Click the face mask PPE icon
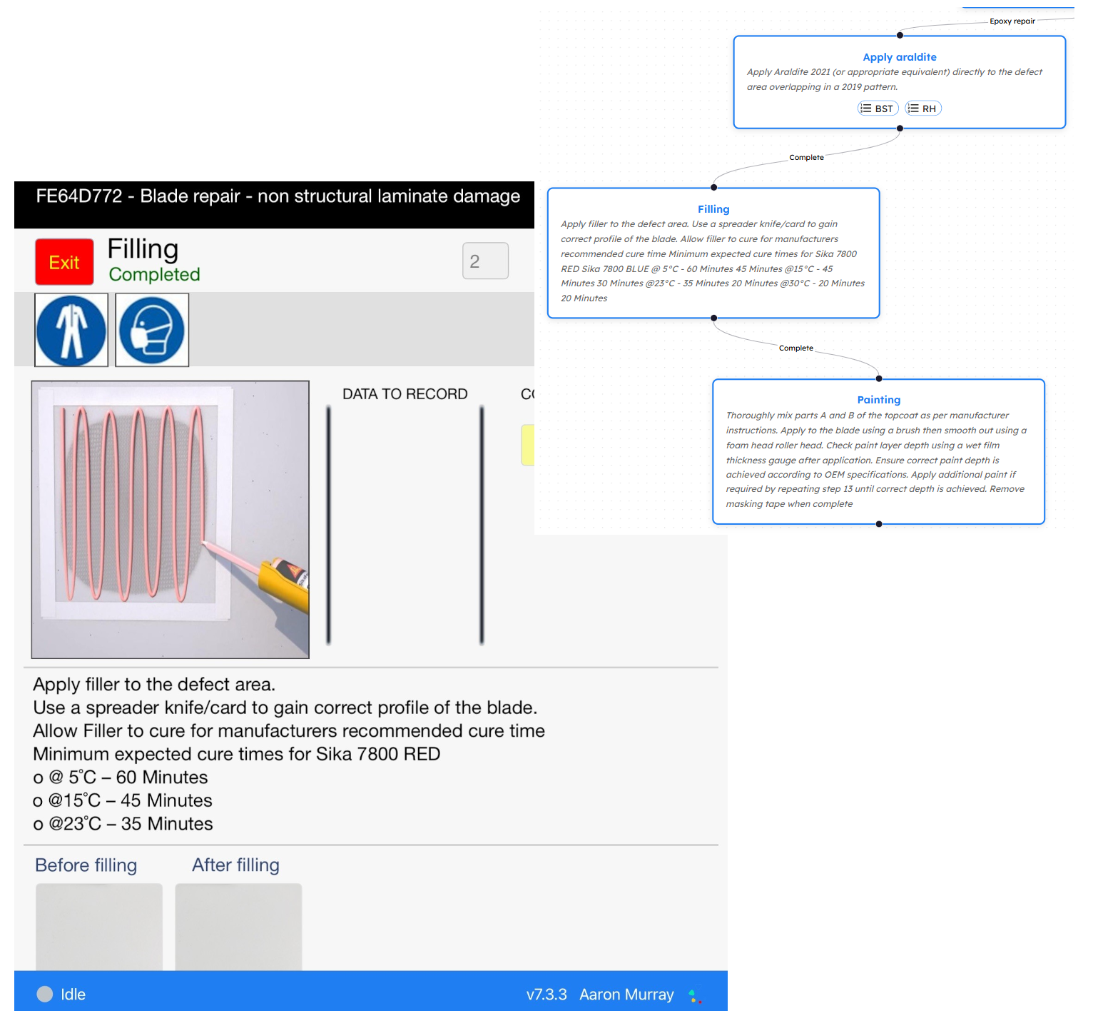This screenshot has width=1093, height=1011. pos(152,330)
